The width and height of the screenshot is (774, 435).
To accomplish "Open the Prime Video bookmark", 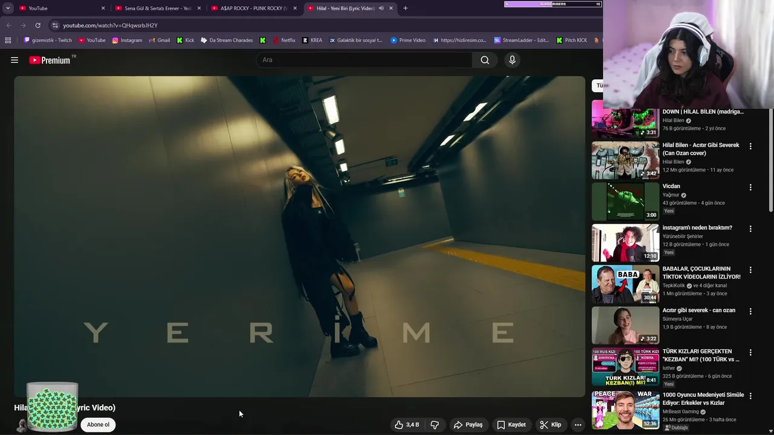I will pos(408,40).
